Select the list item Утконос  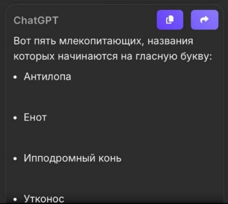(x=44, y=199)
